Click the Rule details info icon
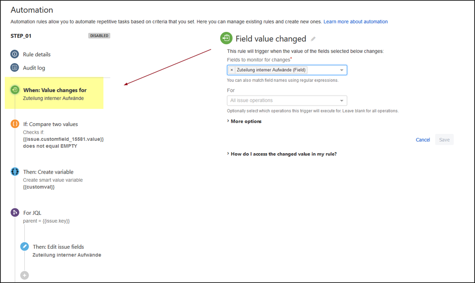The width and height of the screenshot is (475, 283). [x=15, y=54]
